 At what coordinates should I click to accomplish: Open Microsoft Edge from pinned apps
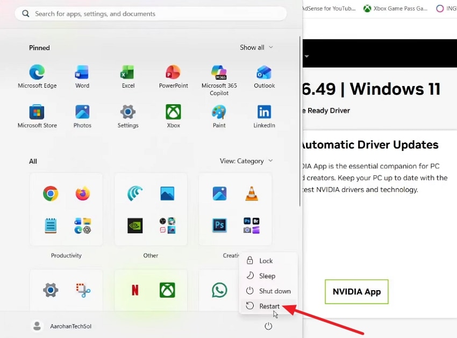tap(37, 77)
